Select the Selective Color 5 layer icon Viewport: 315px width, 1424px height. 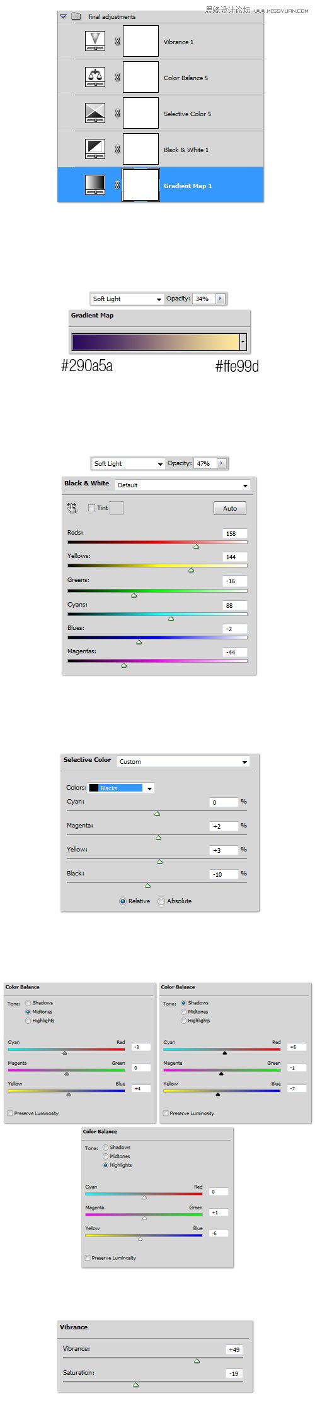click(x=95, y=113)
